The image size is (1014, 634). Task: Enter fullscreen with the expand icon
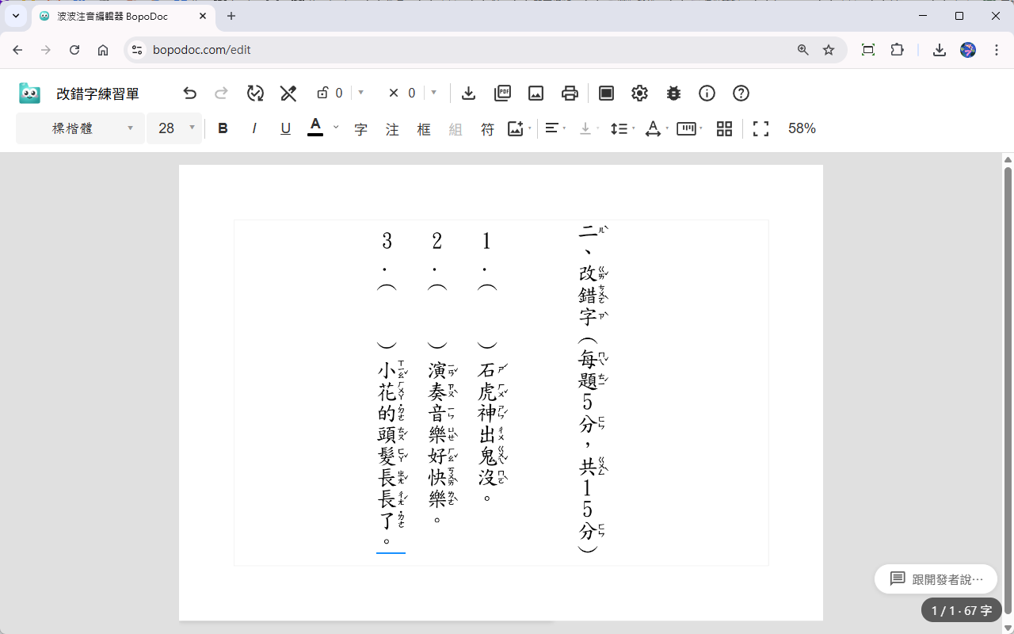coord(760,128)
